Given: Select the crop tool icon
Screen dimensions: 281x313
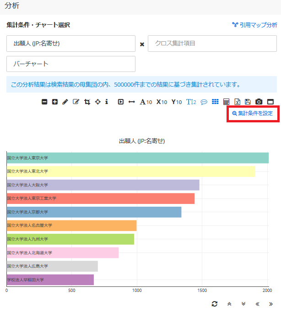Looking at the screenshot, I should [87, 102].
